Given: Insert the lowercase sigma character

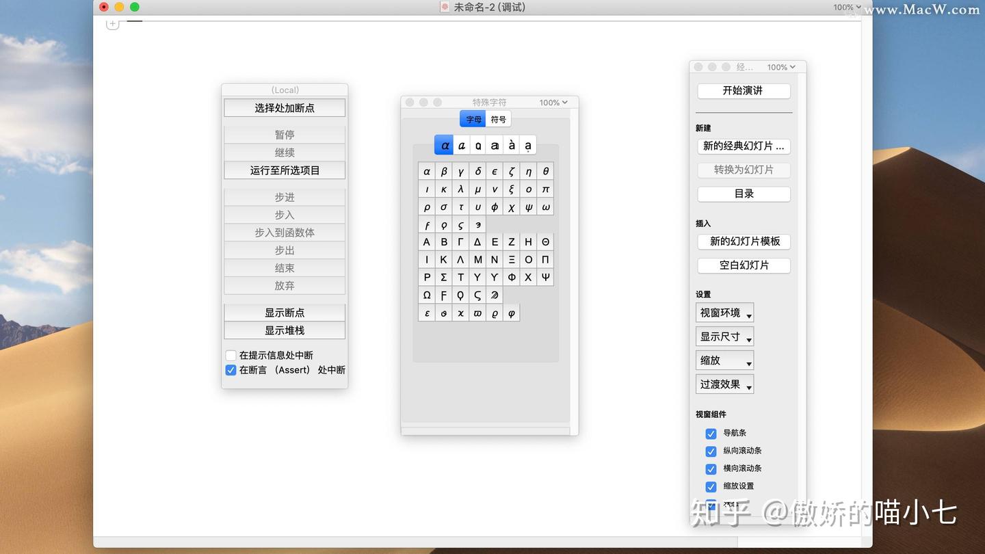Looking at the screenshot, I should [444, 207].
